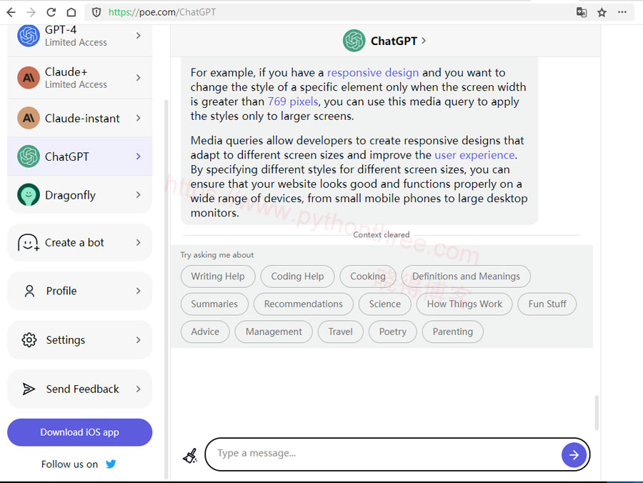Screen dimensions: 643x483
Task: Click the ChatGPT sidebar row chevron
Action: (x=138, y=156)
